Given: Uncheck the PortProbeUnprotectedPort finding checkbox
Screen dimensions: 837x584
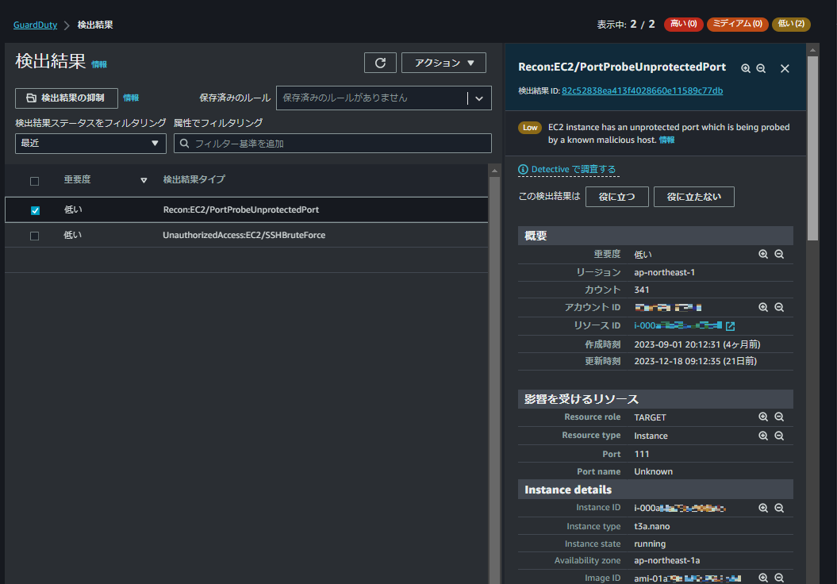Looking at the screenshot, I should pyautogui.click(x=35, y=210).
